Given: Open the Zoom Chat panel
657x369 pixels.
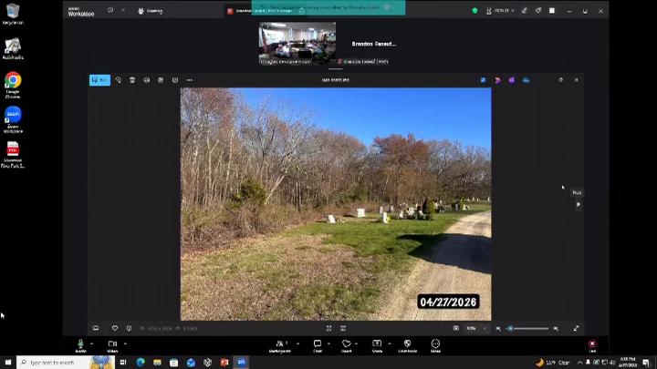Looking at the screenshot, I should (318, 344).
